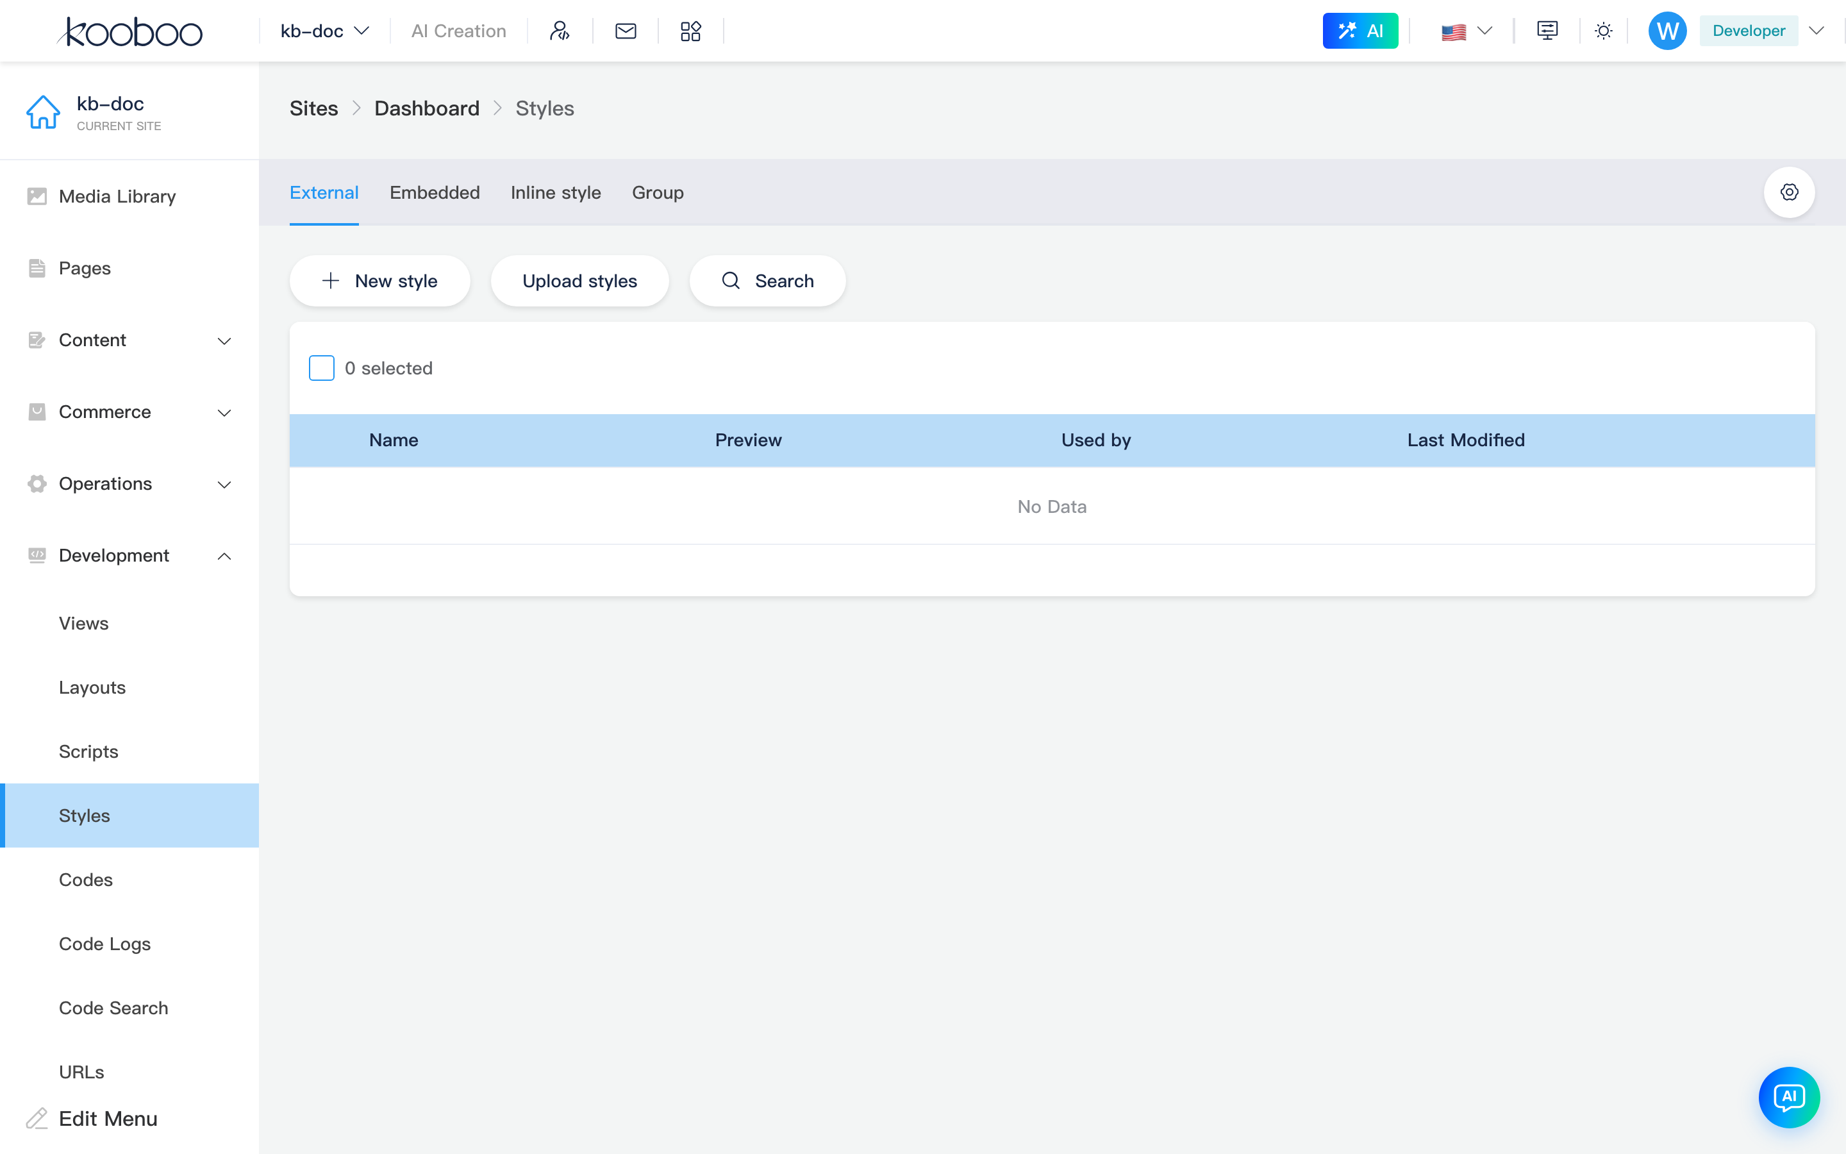
Task: Click the Kooboo logo
Action: coord(129,31)
